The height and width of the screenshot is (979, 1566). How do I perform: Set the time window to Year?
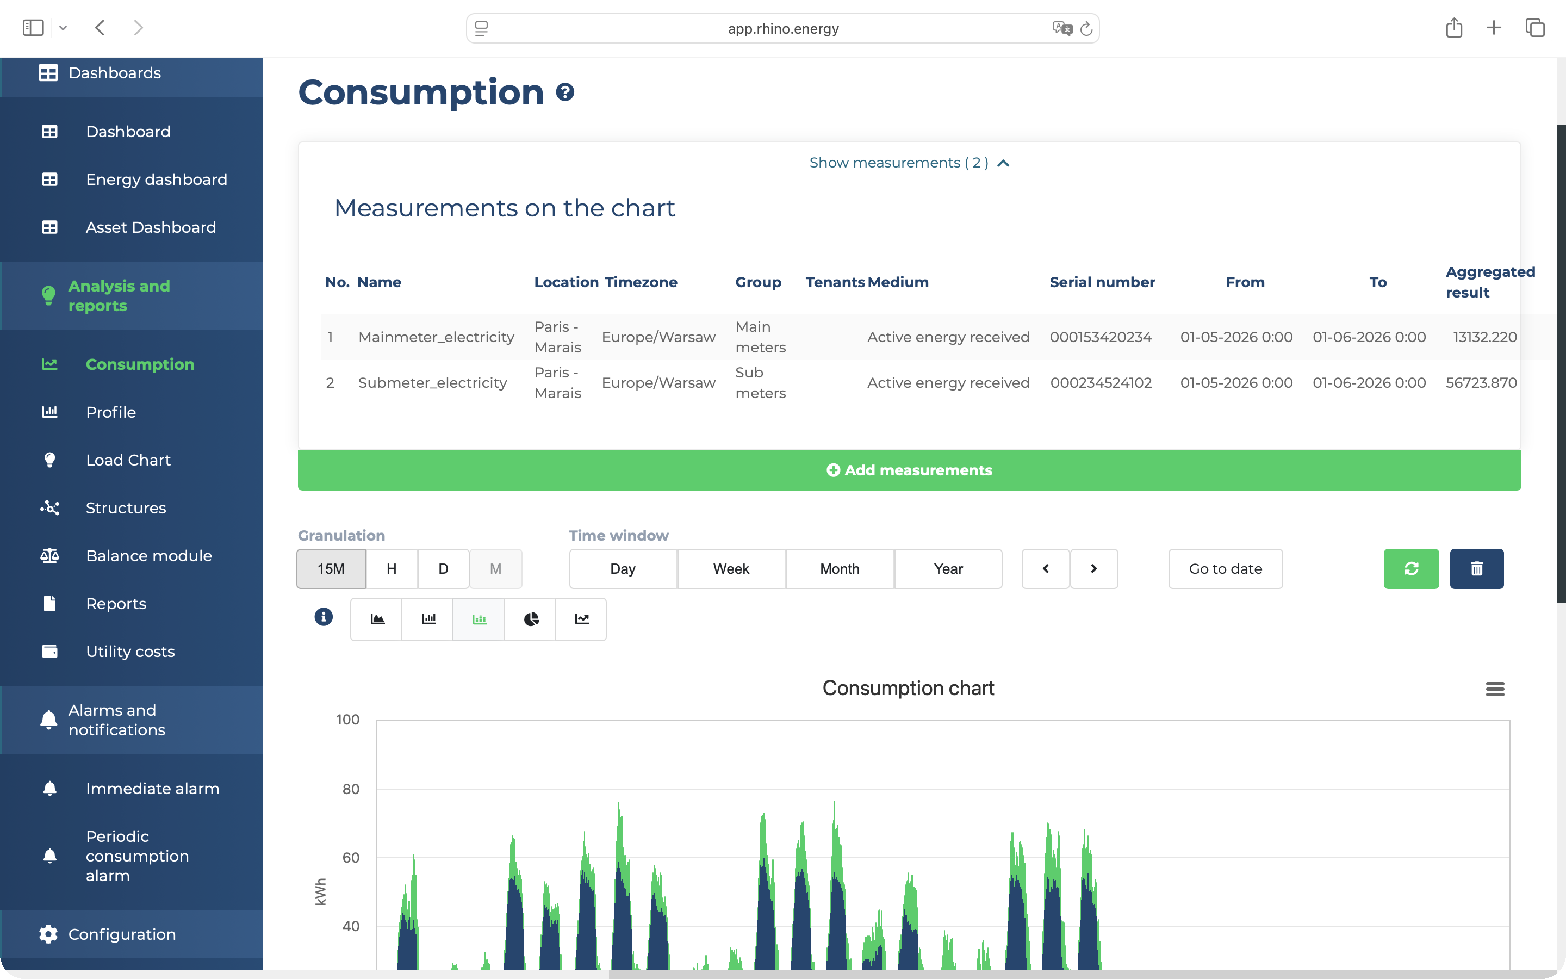tap(949, 568)
